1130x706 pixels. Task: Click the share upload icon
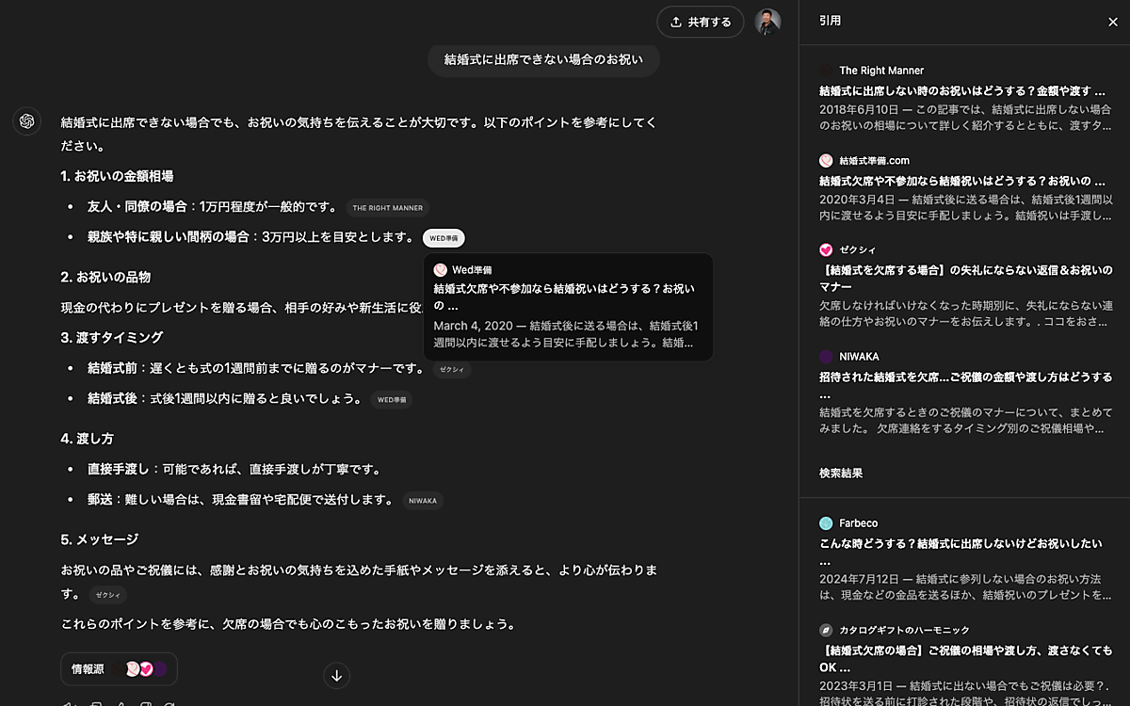[x=675, y=22]
